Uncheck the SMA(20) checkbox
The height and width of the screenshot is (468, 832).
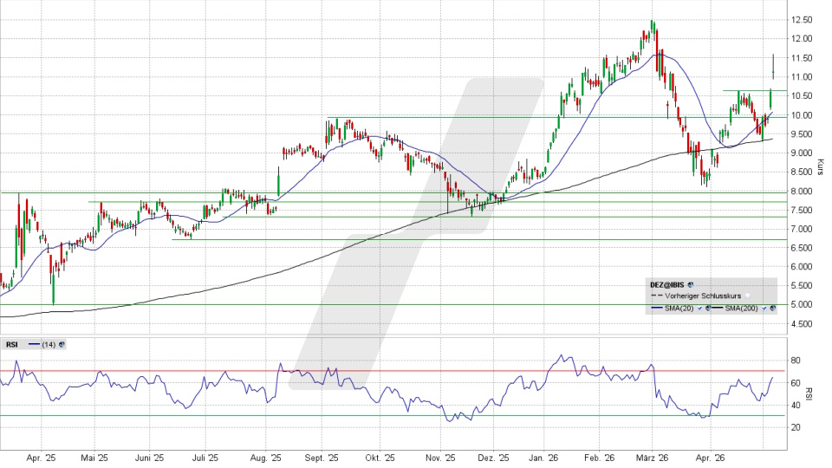(x=700, y=309)
